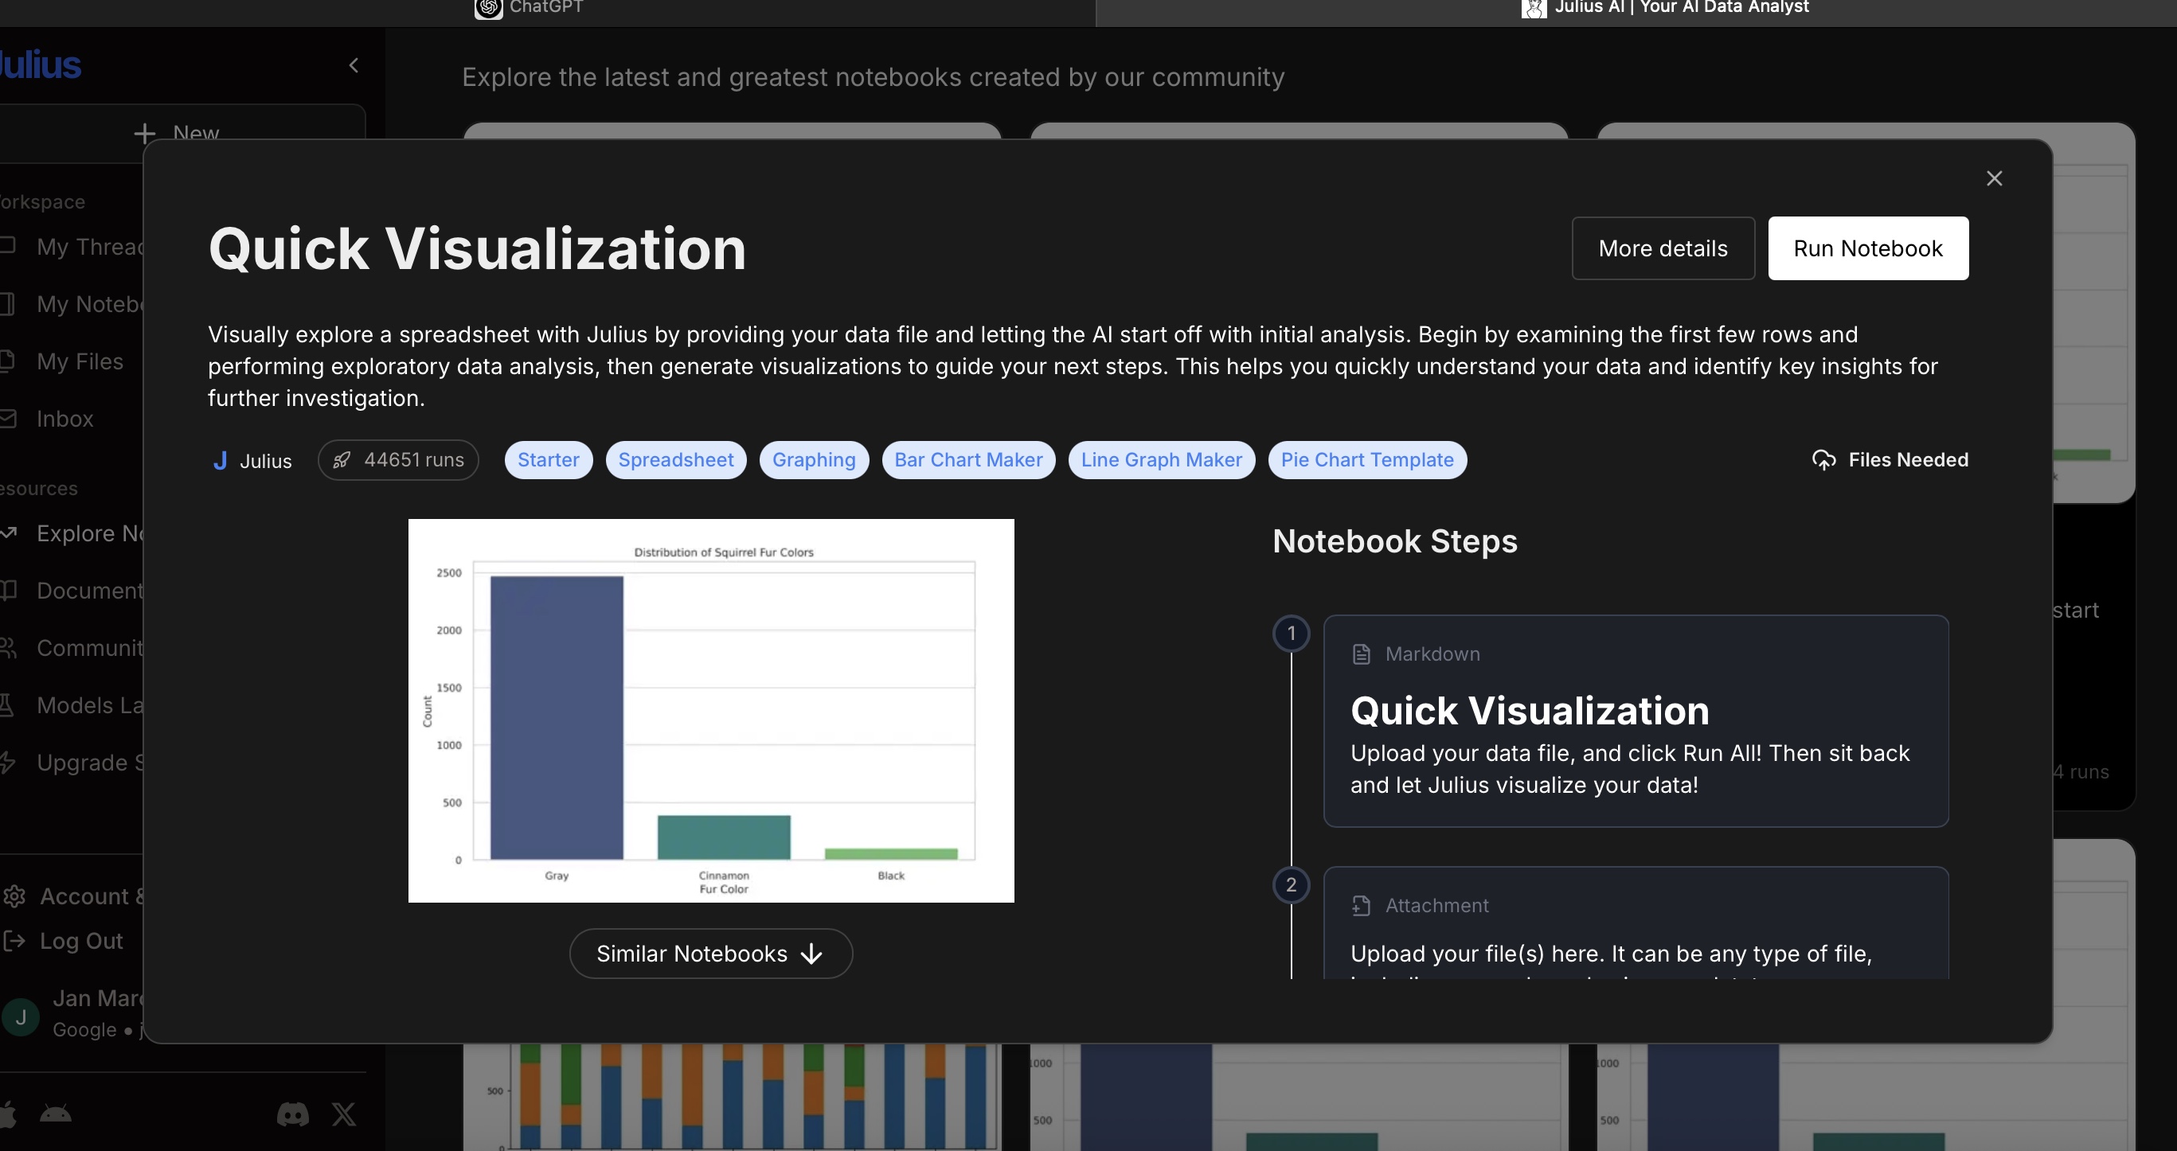The width and height of the screenshot is (2177, 1151).
Task: Click the Log Out arrow icon
Action: 14,941
